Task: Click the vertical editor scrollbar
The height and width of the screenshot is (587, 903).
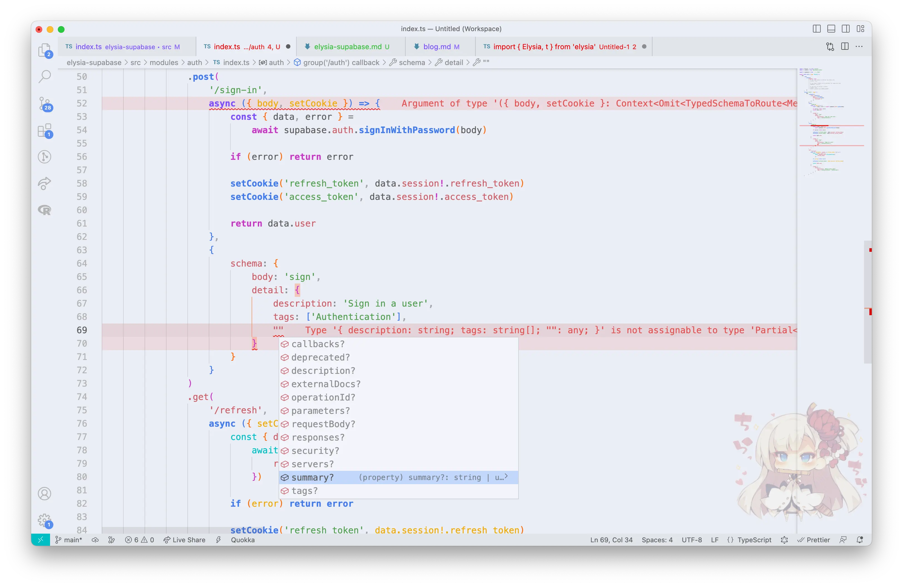Action: [x=868, y=302]
